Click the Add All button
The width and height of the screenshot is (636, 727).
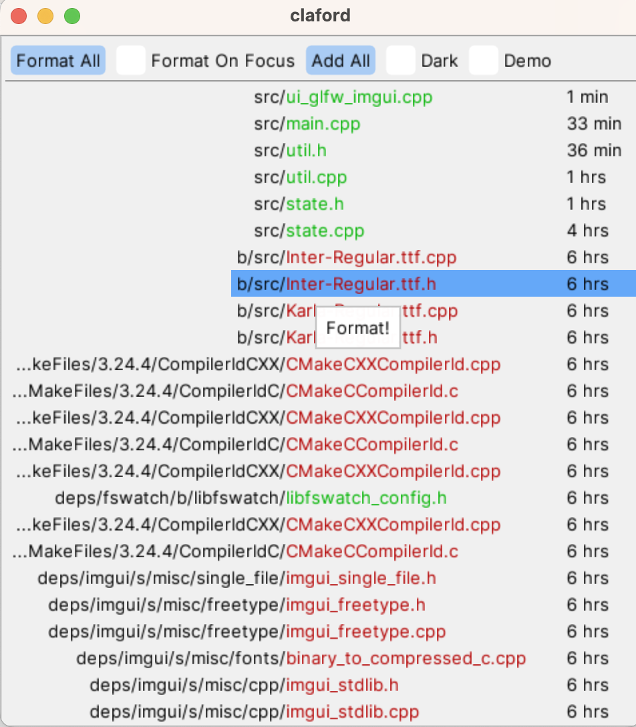click(x=340, y=60)
